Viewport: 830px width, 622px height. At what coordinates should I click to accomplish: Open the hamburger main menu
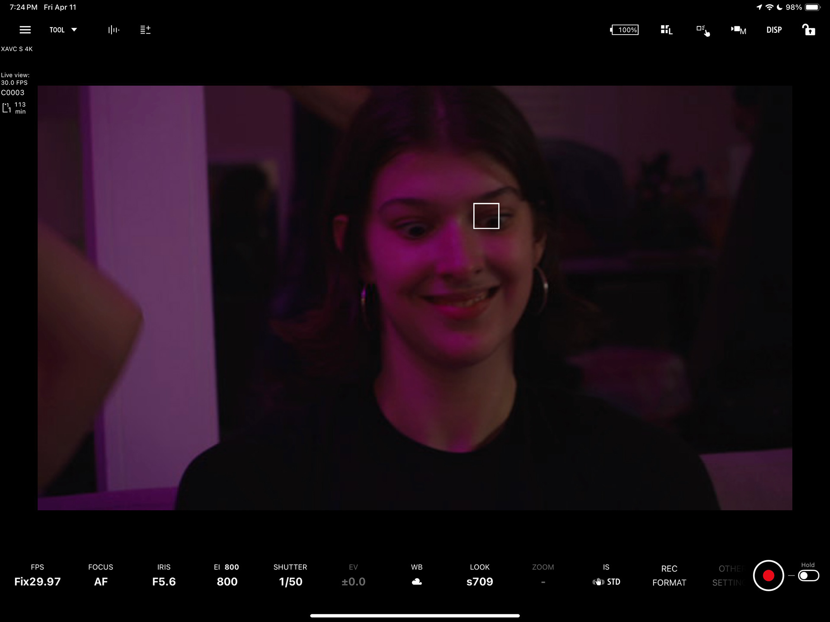25,30
